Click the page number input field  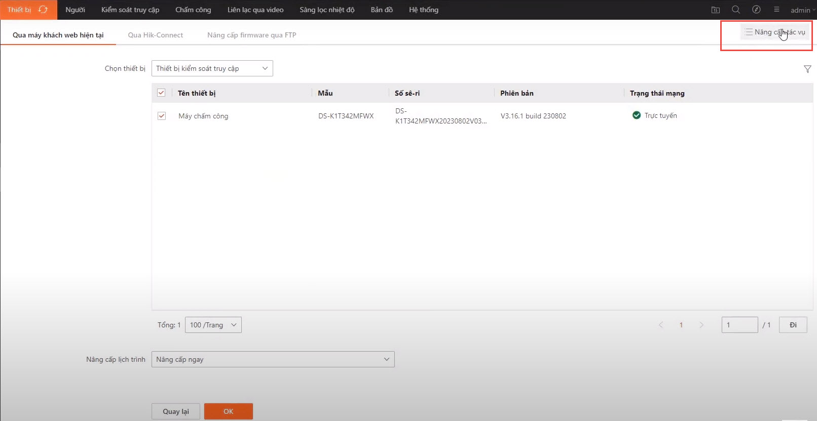(x=739, y=325)
